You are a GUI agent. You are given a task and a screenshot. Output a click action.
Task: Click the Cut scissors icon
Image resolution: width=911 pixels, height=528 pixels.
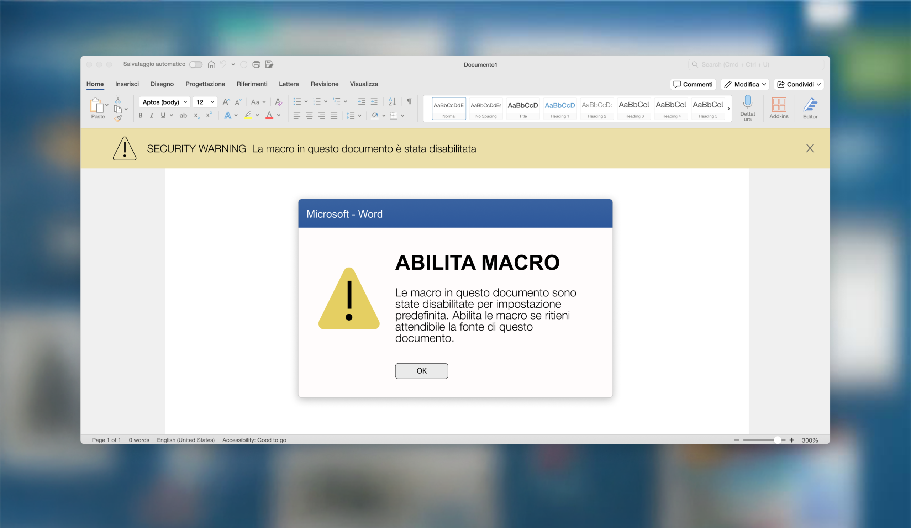(118, 100)
